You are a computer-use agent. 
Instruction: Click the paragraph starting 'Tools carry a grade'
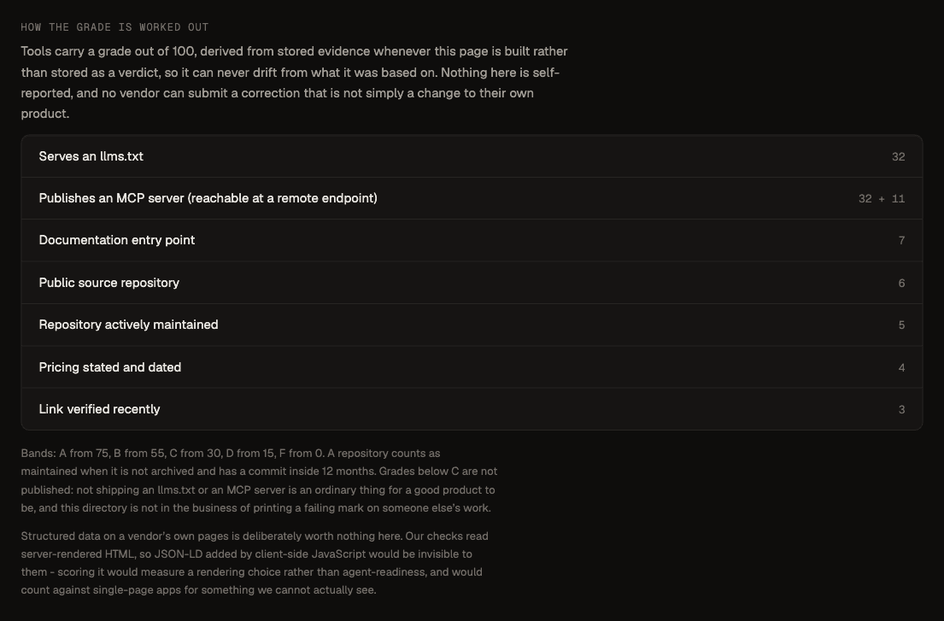[295, 83]
